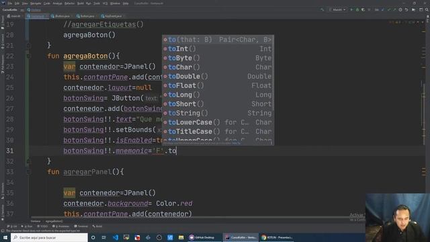Click the Ventana breadcrumb
The height and width of the screenshot is (242, 430).
36,221
